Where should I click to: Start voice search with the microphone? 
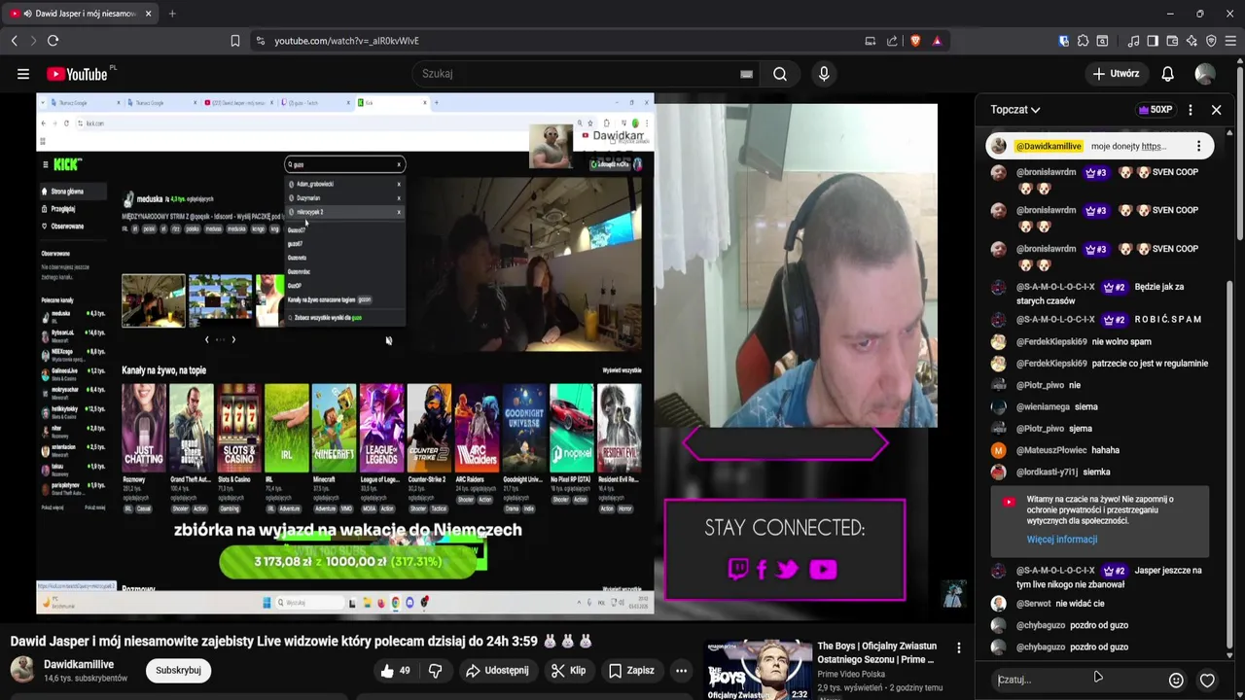pyautogui.click(x=824, y=74)
